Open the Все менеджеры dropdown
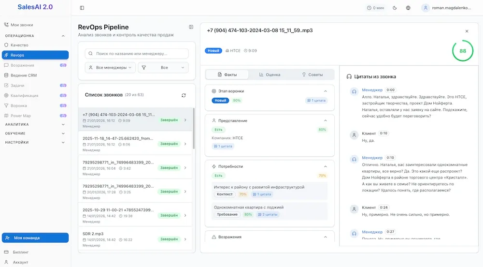 110,68
